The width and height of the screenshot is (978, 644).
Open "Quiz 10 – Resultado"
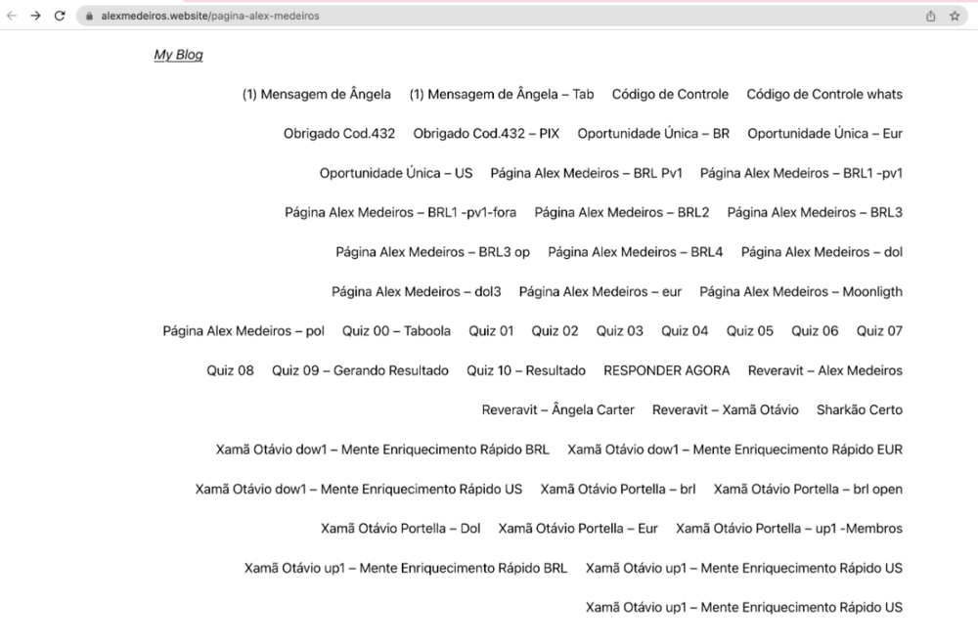point(526,370)
